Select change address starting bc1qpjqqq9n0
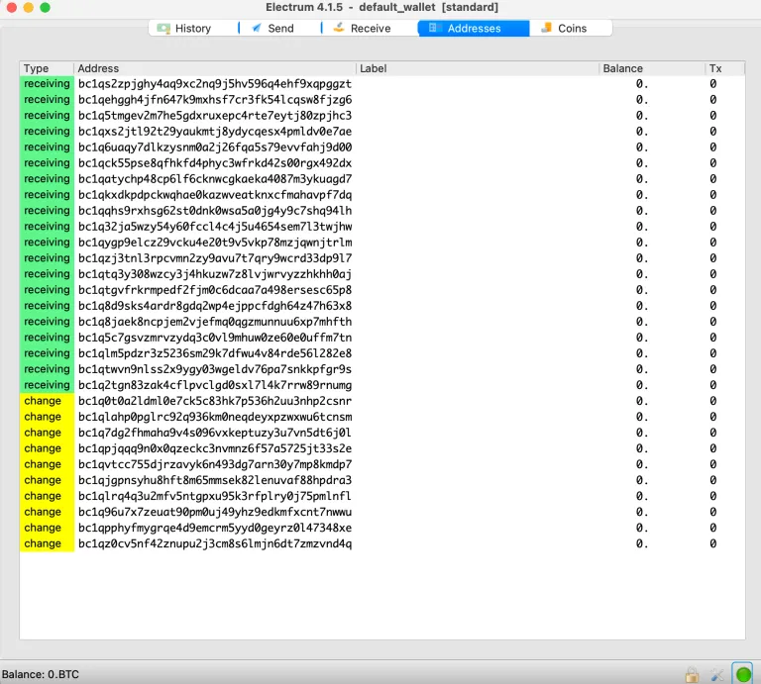Viewport: 761px width, 684px height. coord(215,448)
